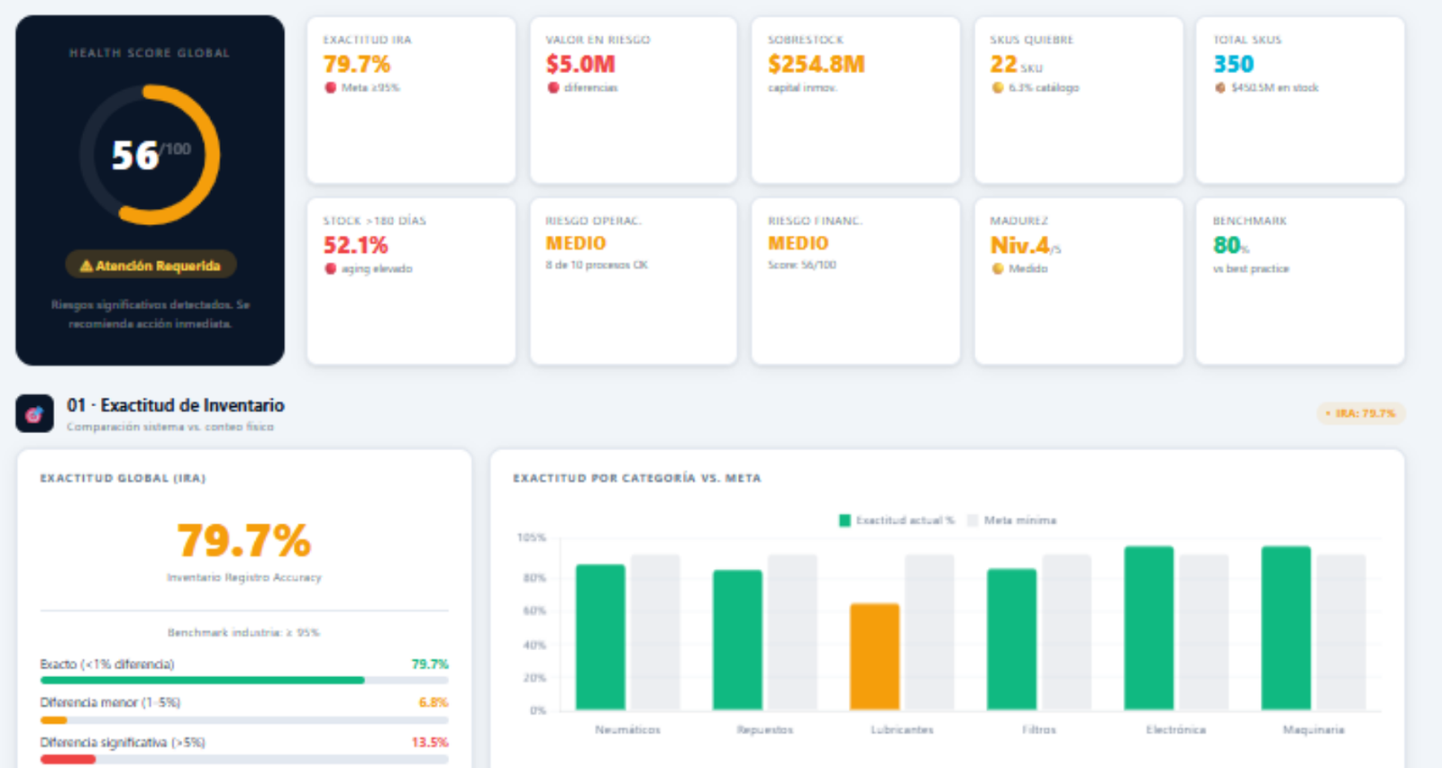
Task: Toggle the Meta mínima legend swatch
Action: 972,520
